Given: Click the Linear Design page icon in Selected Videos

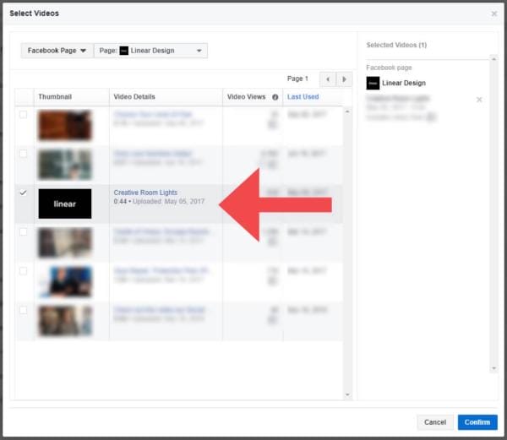Looking at the screenshot, I should [x=373, y=83].
